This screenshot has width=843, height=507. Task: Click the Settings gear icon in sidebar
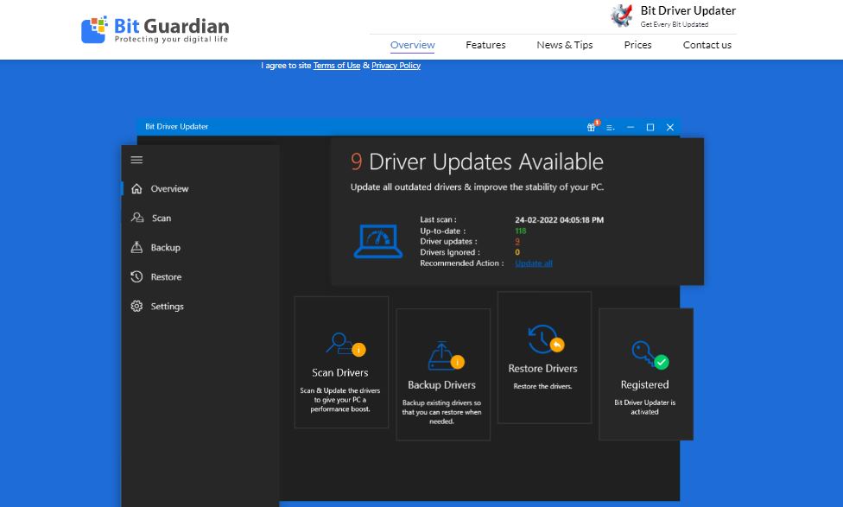pos(136,306)
